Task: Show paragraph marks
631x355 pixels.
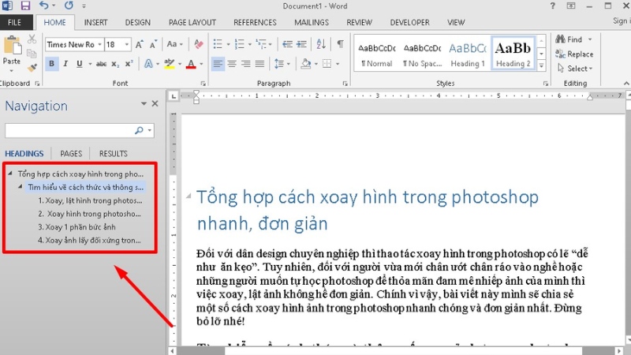Action: [x=341, y=44]
